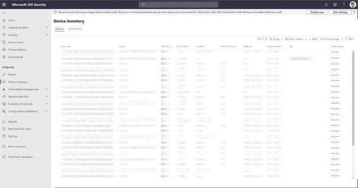Open settings gear in top bar
358x188 pixels.
(335, 4)
